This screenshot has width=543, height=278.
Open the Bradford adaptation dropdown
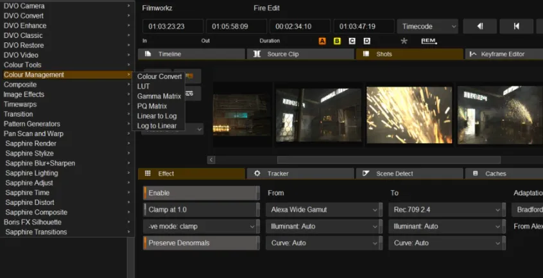pyautogui.click(x=527, y=209)
